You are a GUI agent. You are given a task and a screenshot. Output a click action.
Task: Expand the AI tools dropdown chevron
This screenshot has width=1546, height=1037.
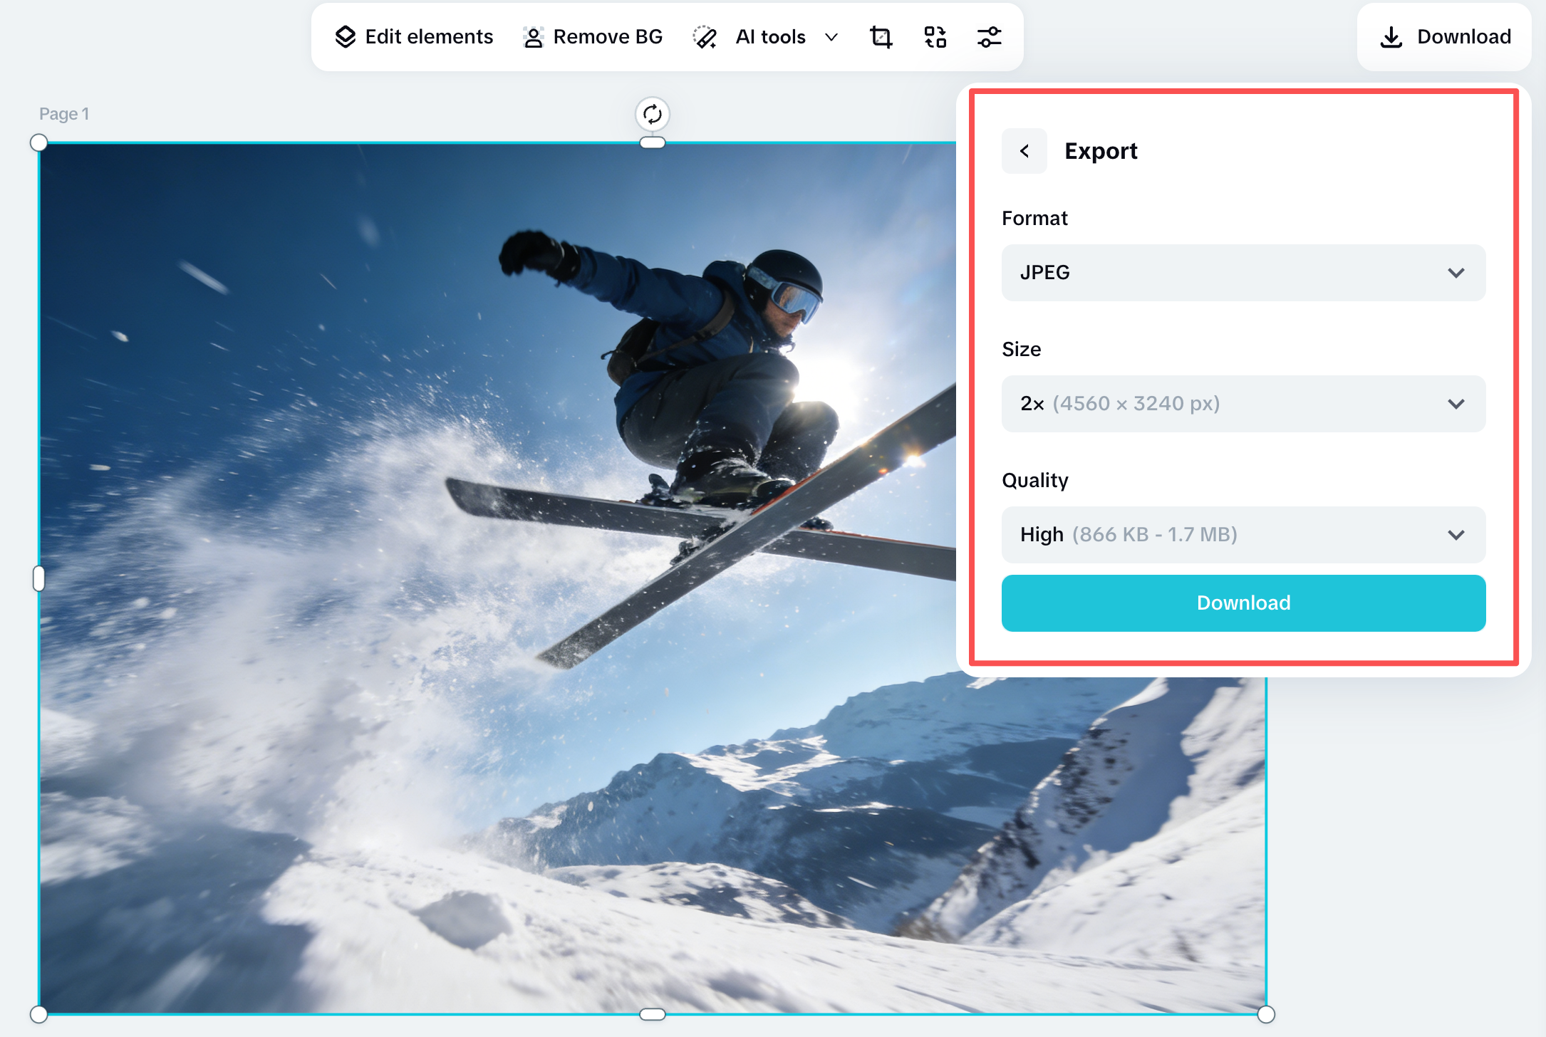(x=831, y=37)
